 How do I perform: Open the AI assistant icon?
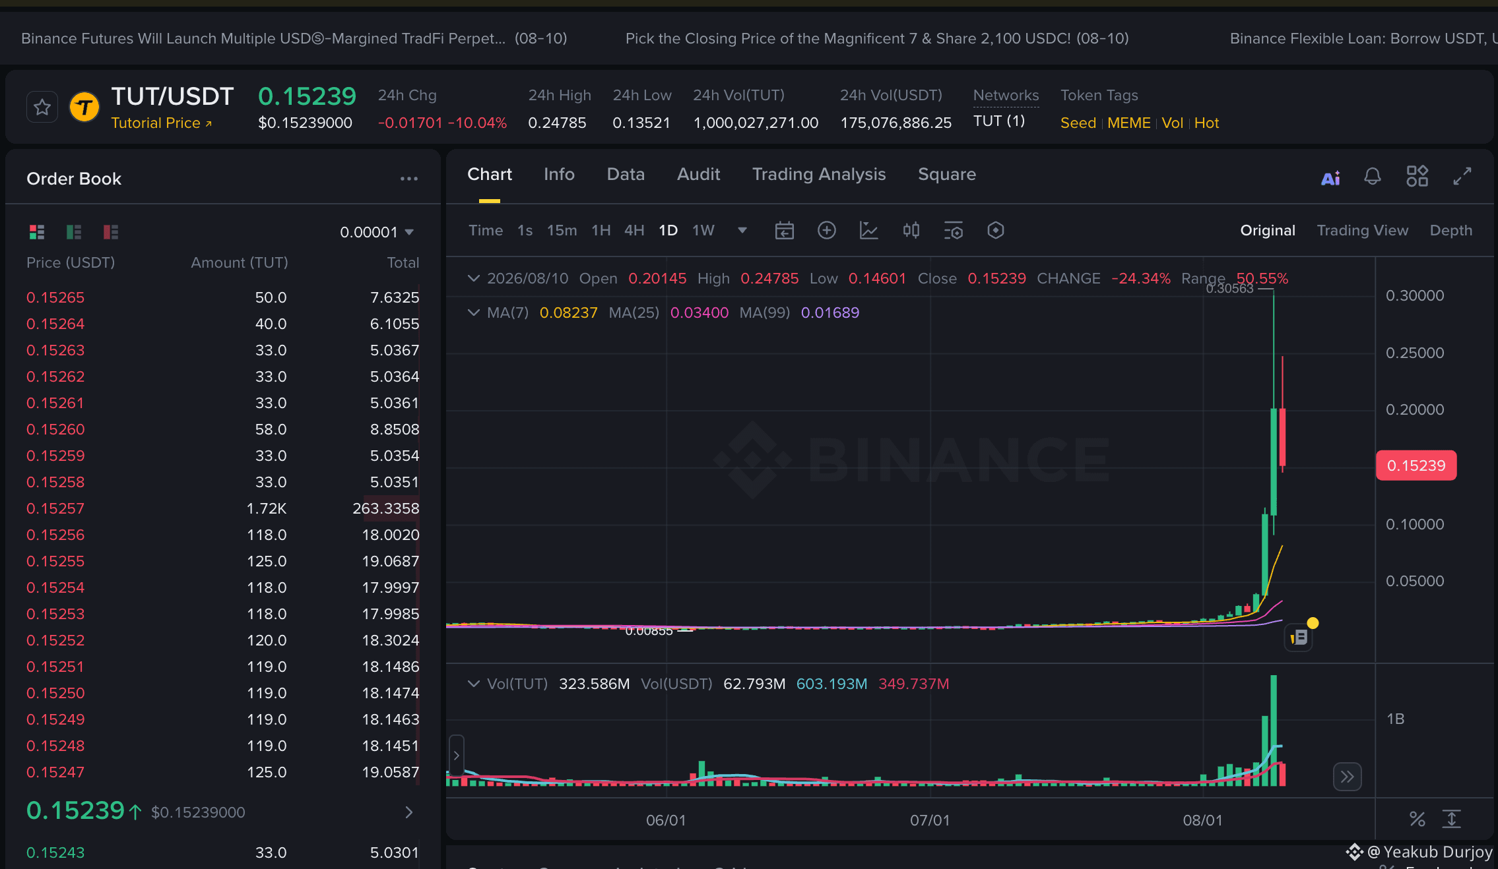[x=1330, y=177]
